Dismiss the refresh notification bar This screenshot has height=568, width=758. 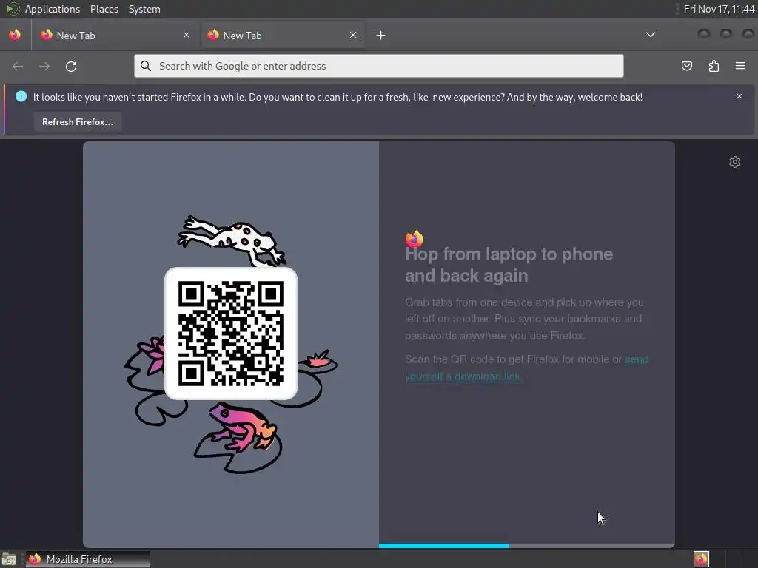point(739,97)
